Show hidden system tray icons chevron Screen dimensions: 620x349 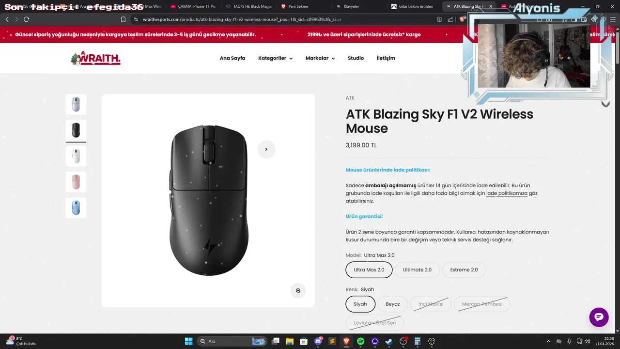[x=548, y=341]
